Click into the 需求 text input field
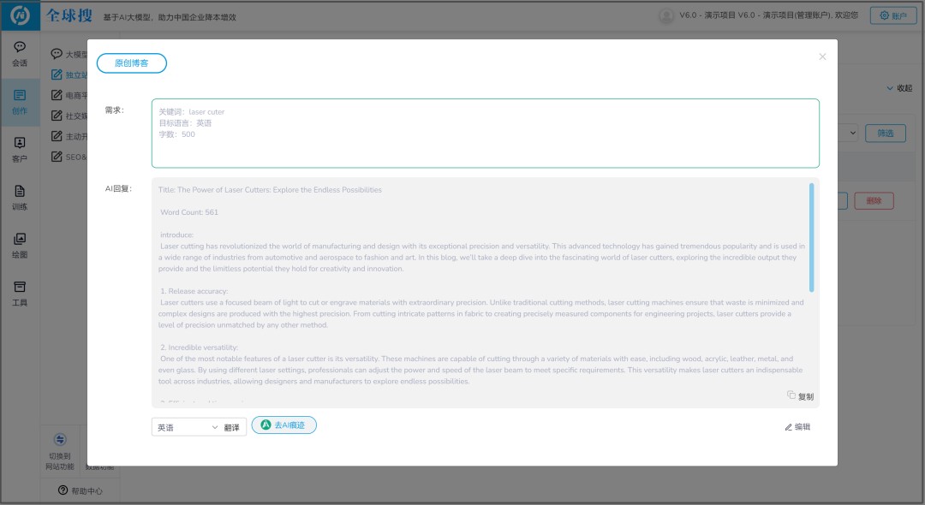The width and height of the screenshot is (925, 505). pyautogui.click(x=485, y=134)
